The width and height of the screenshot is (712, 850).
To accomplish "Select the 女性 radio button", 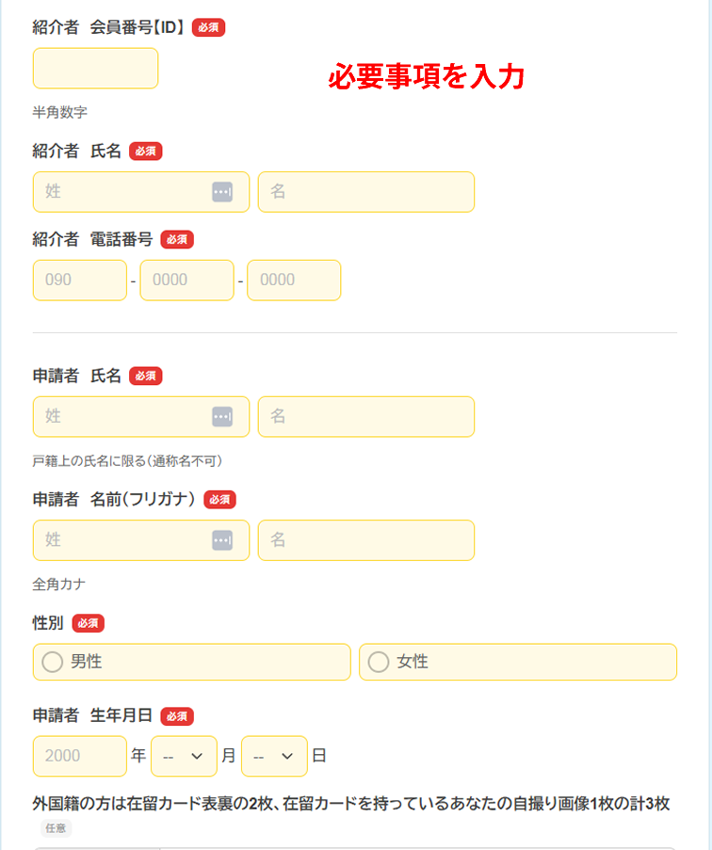I will (x=379, y=662).
